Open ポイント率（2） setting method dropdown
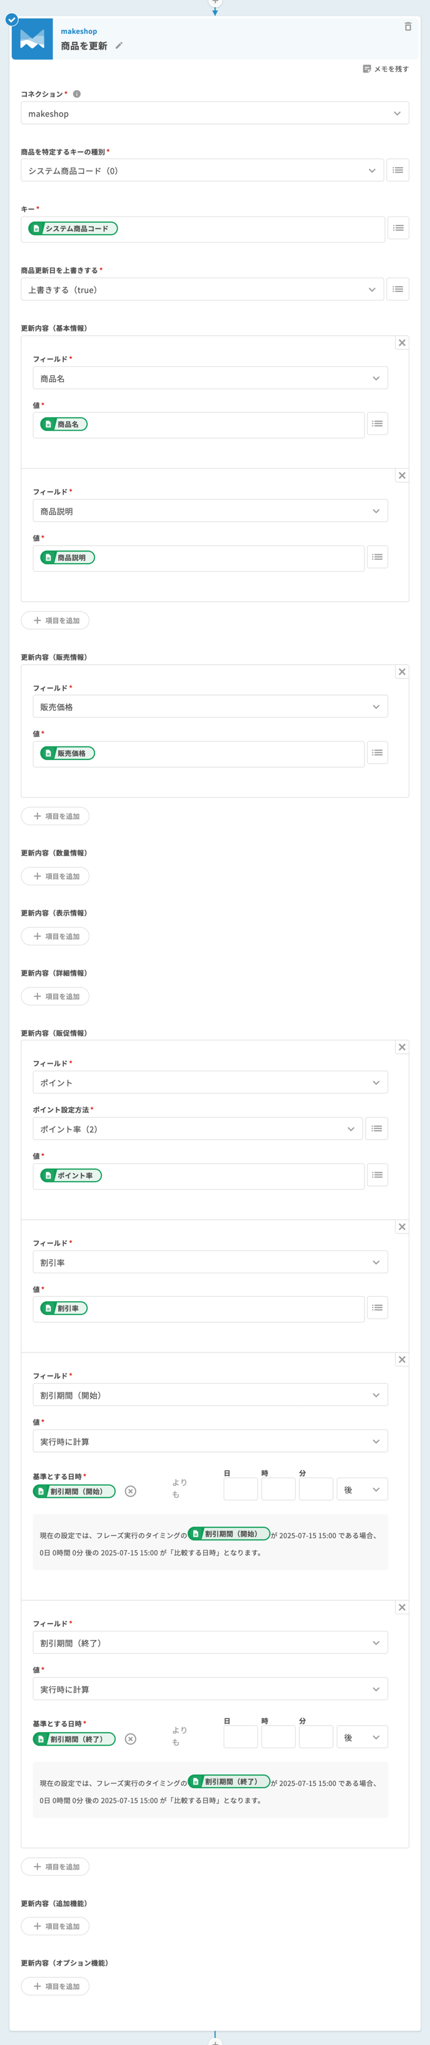The image size is (430, 2045). [197, 1129]
